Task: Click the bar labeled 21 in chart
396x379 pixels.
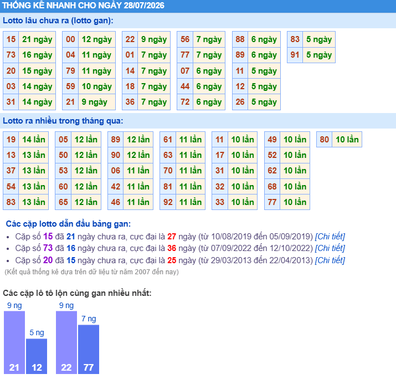Action: 14,342
